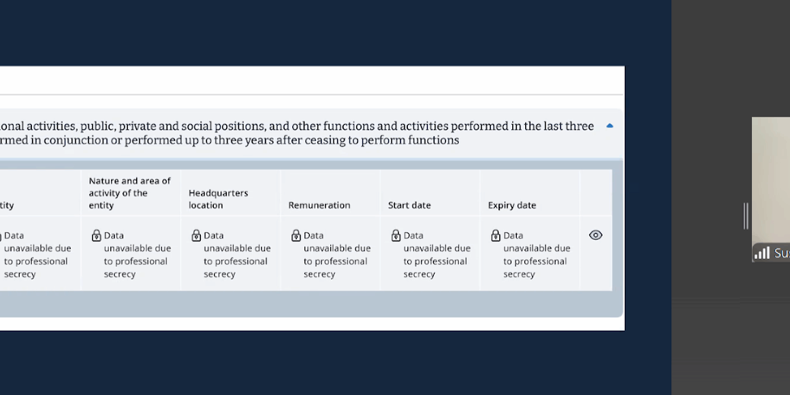Click the lock icon in Nature and area column
Image resolution: width=790 pixels, height=395 pixels.
pyautogui.click(x=96, y=236)
